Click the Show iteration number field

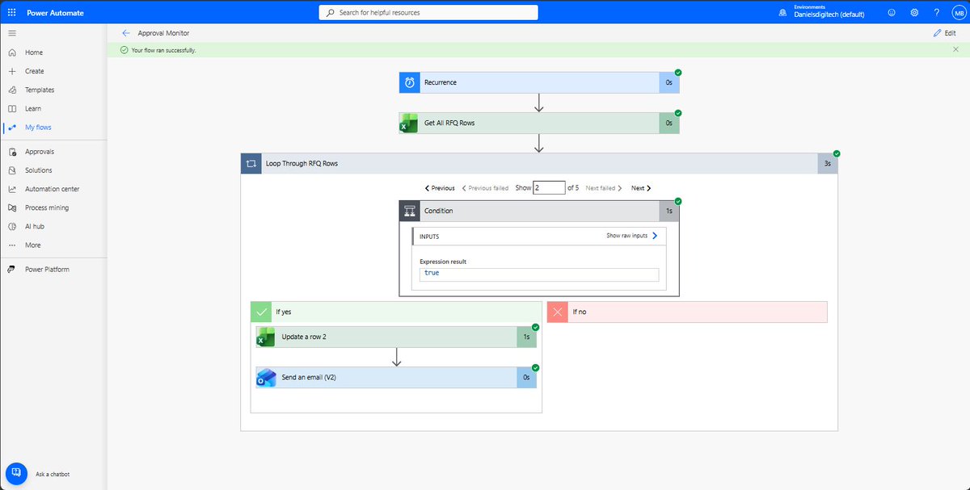[x=548, y=187]
